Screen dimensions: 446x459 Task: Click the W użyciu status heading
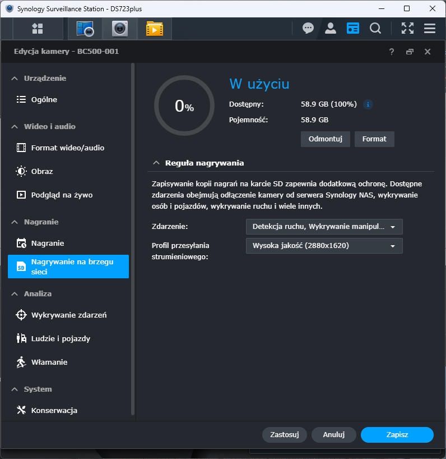259,84
